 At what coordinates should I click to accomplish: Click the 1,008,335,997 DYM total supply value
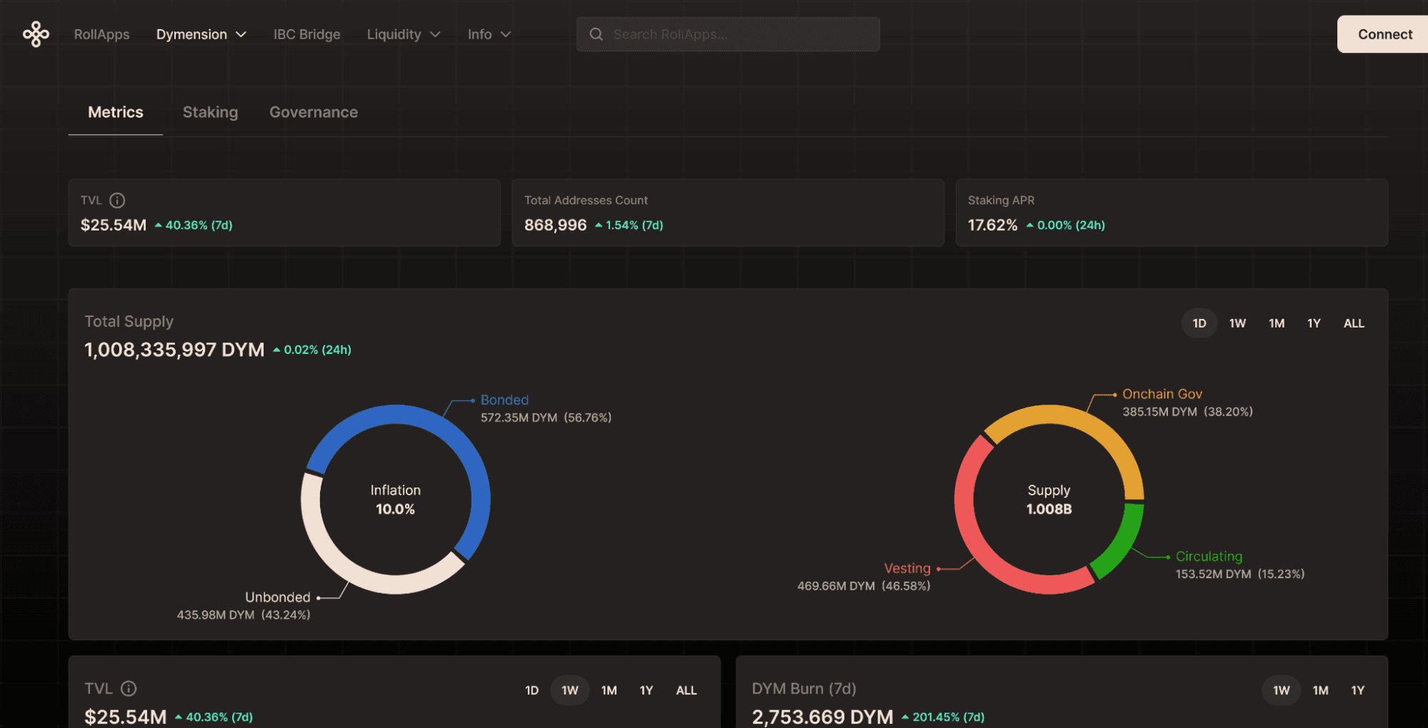(174, 350)
